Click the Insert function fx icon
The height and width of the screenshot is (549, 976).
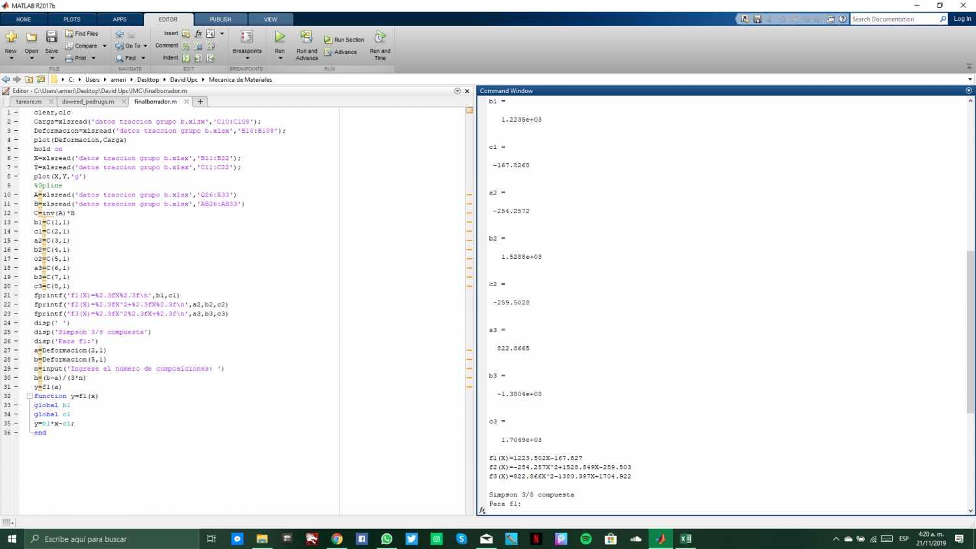tap(198, 34)
